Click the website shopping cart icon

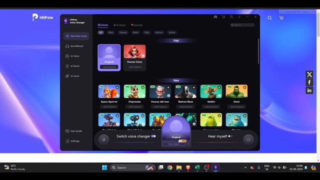pos(281,18)
